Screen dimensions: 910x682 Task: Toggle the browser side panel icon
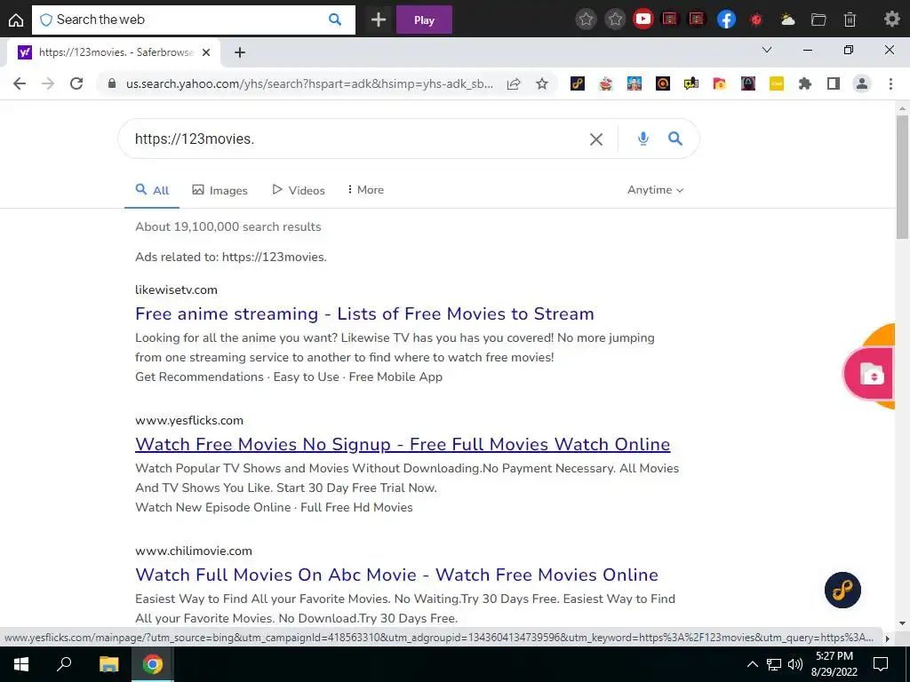click(834, 83)
